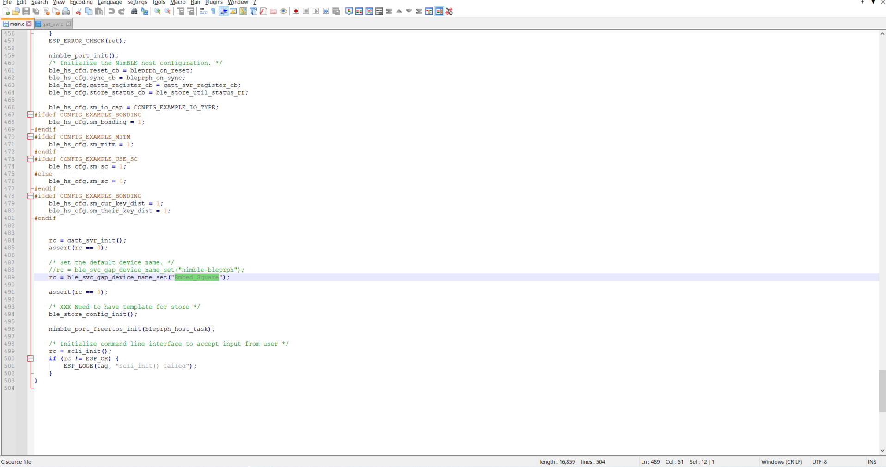
Task: Collapse the if block at line 500
Action: pyautogui.click(x=30, y=358)
